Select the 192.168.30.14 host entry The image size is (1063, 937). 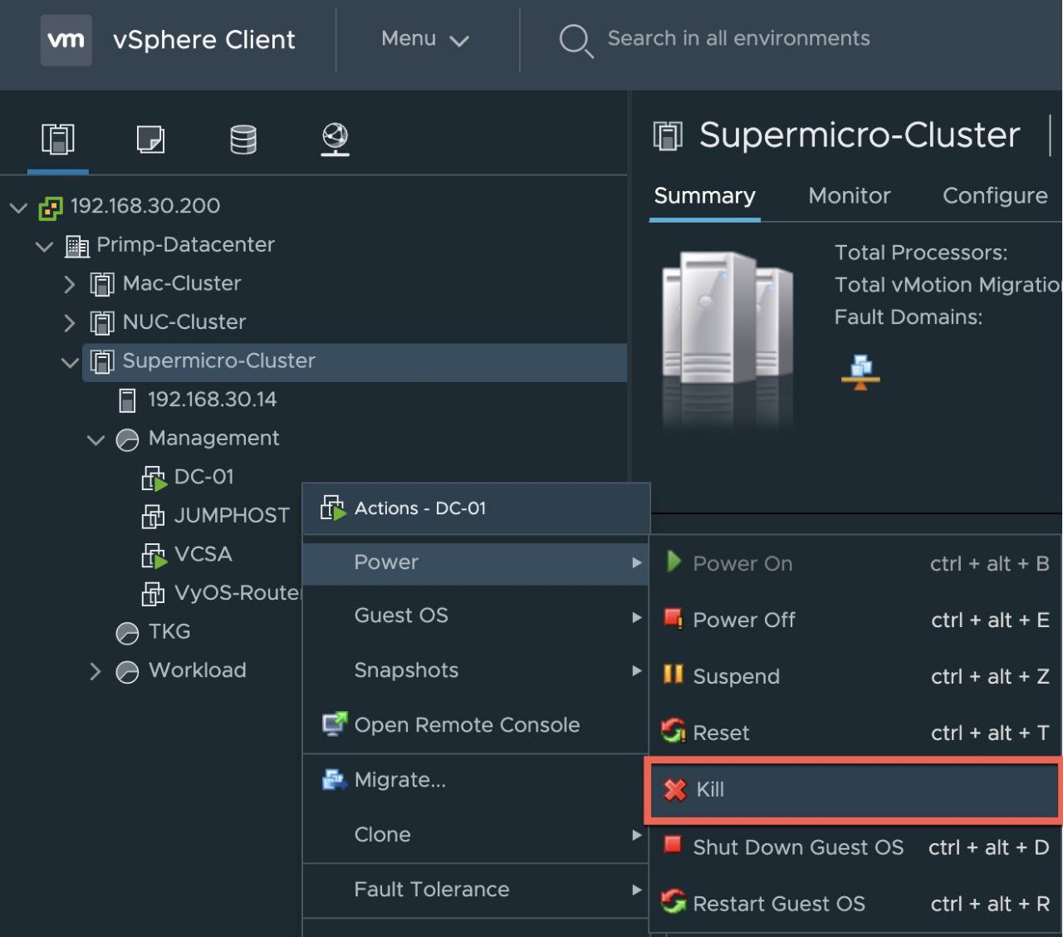coord(212,400)
